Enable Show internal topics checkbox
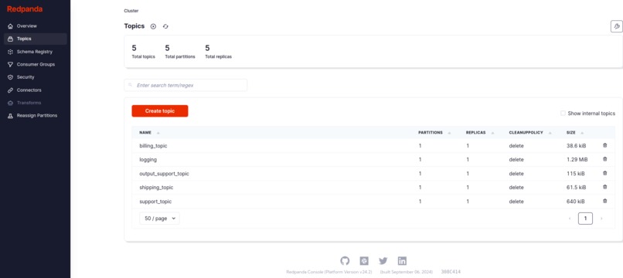The width and height of the screenshot is (623, 278). pos(563,114)
